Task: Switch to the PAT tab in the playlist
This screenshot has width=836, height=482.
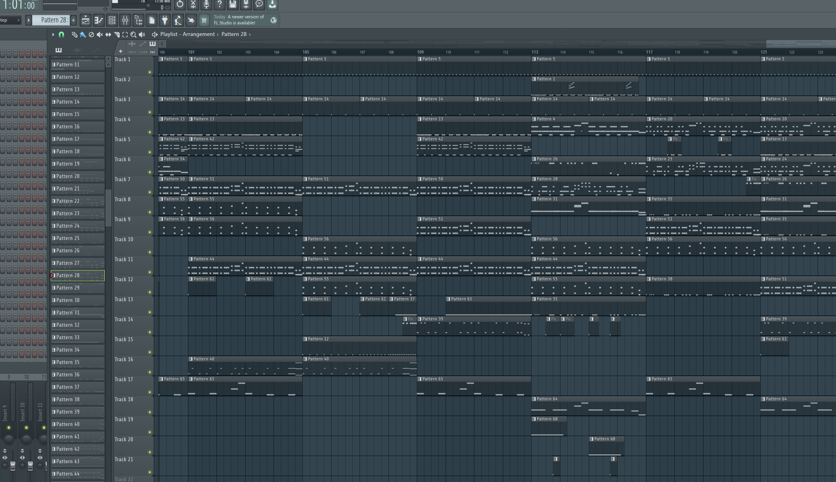Action: click(152, 47)
